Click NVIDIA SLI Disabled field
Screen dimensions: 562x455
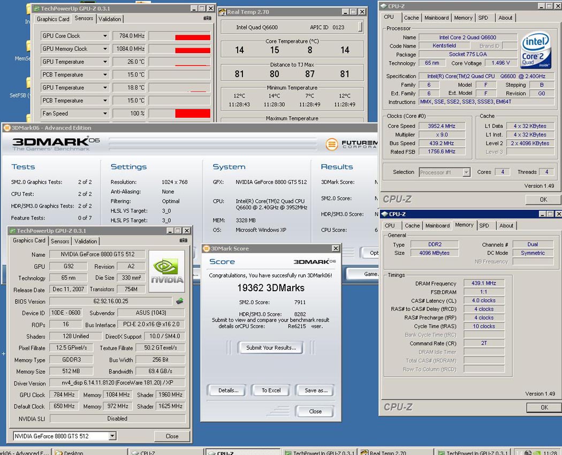(118, 419)
